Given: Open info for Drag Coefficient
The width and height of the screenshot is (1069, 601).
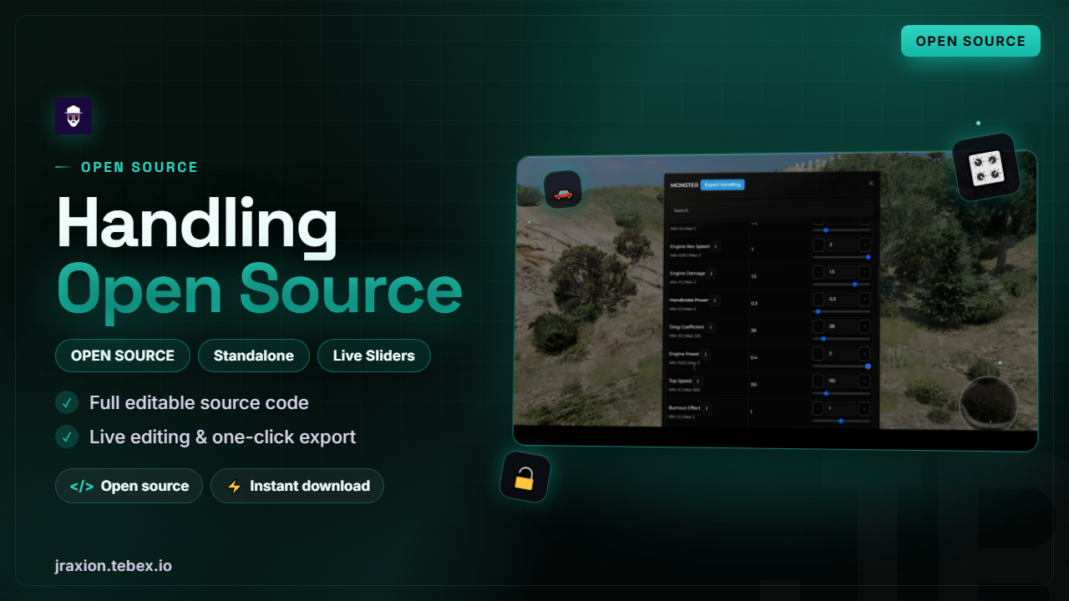Looking at the screenshot, I should [711, 327].
